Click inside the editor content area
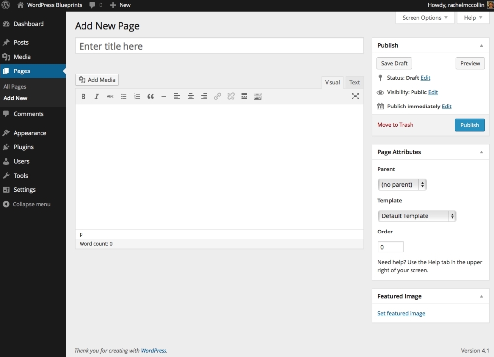The width and height of the screenshot is (494, 357). pyautogui.click(x=219, y=167)
